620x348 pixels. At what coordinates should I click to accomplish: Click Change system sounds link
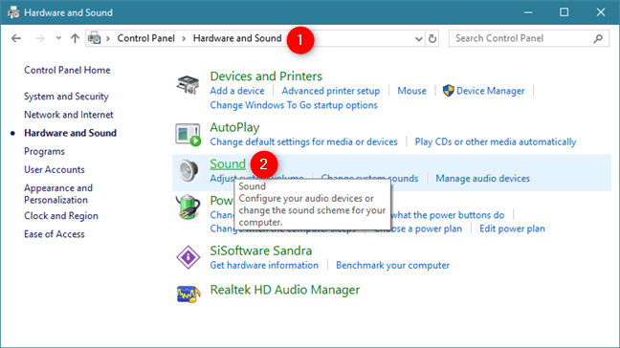[x=369, y=179]
